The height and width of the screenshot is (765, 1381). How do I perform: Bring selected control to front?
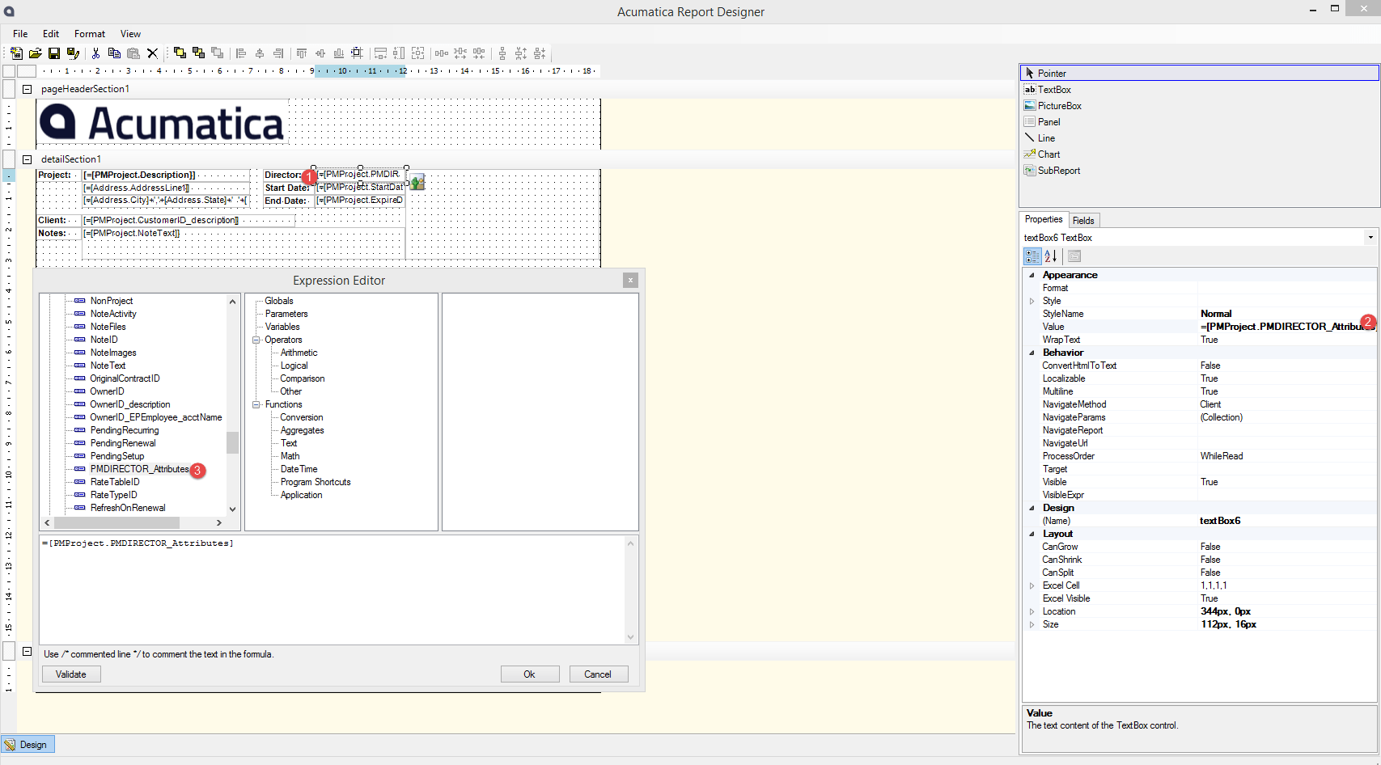tap(180, 53)
